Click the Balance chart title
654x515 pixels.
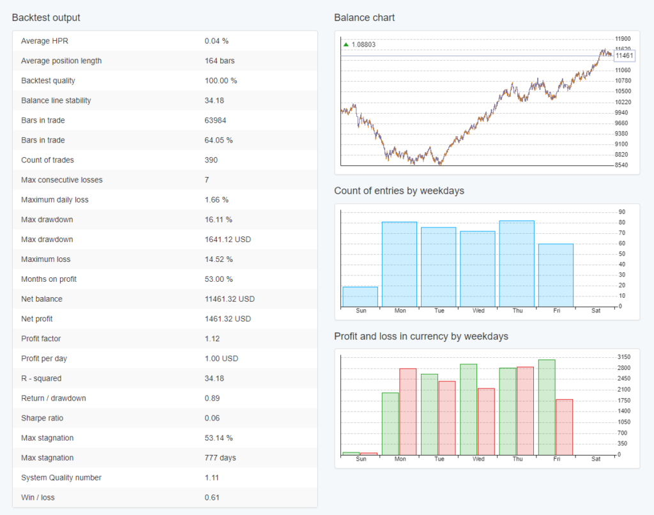[x=365, y=17]
